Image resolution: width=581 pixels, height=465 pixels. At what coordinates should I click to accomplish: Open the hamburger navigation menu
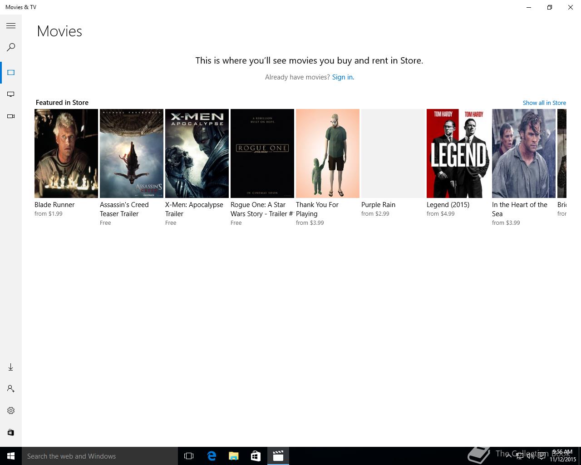[11, 26]
